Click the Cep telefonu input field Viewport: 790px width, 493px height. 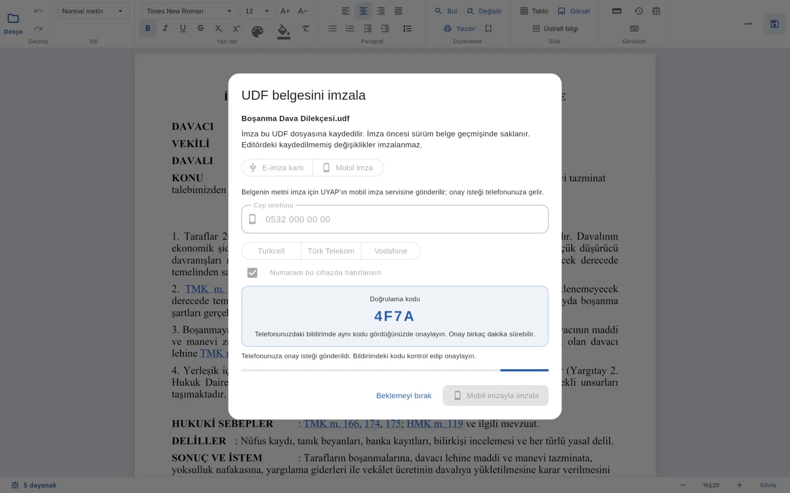(x=395, y=219)
